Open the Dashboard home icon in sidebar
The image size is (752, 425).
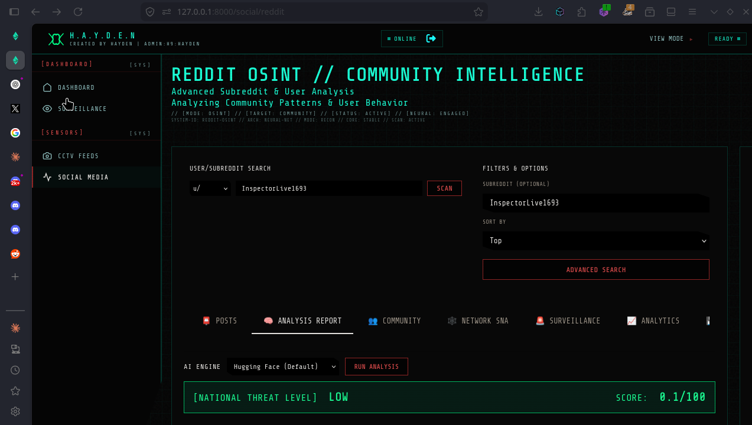pos(47,87)
